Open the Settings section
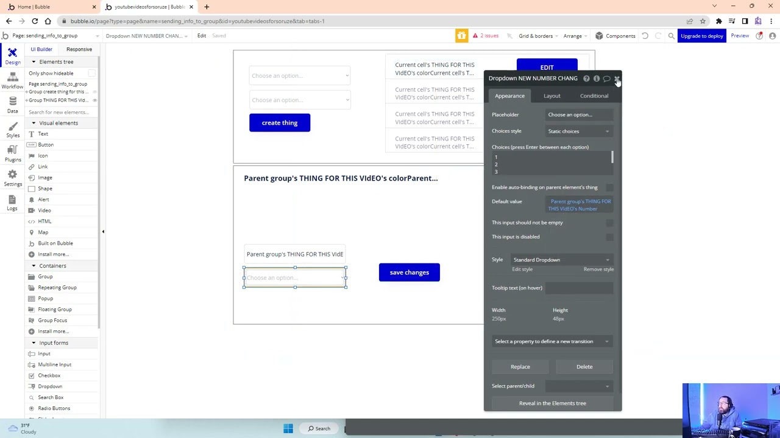 pyautogui.click(x=12, y=178)
